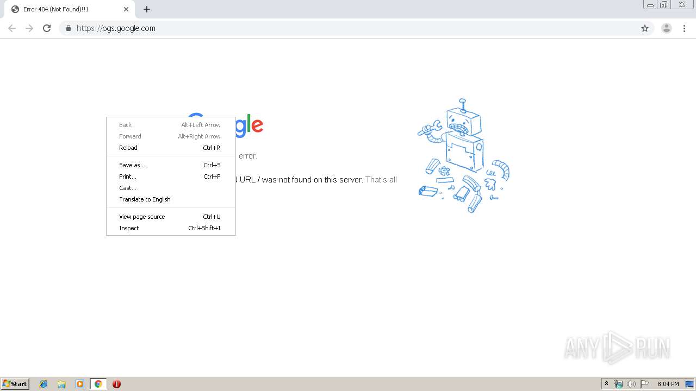Click the broken robot illustration

(x=463, y=156)
